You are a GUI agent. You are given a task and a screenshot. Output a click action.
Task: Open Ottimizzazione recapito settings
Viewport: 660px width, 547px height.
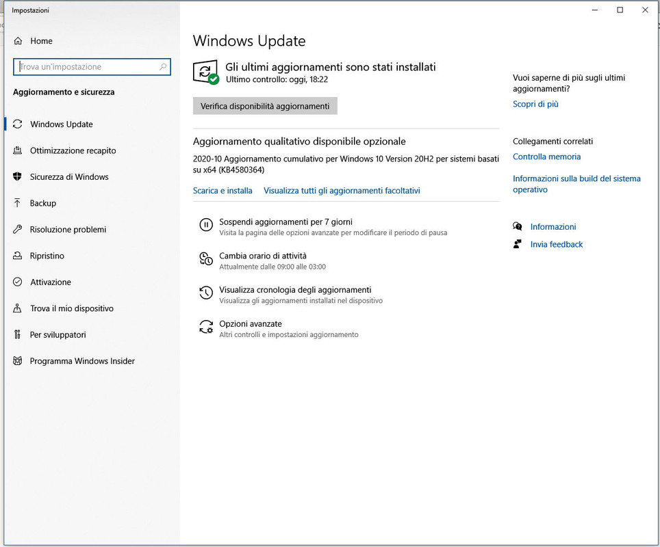point(92,150)
